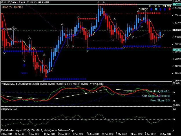Click the 1.32760 price axis value
Screen dimensions: 181x136
tap(177, 23)
